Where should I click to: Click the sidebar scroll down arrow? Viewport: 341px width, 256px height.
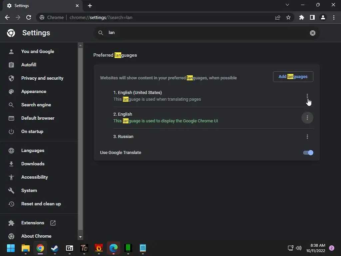(x=80, y=237)
